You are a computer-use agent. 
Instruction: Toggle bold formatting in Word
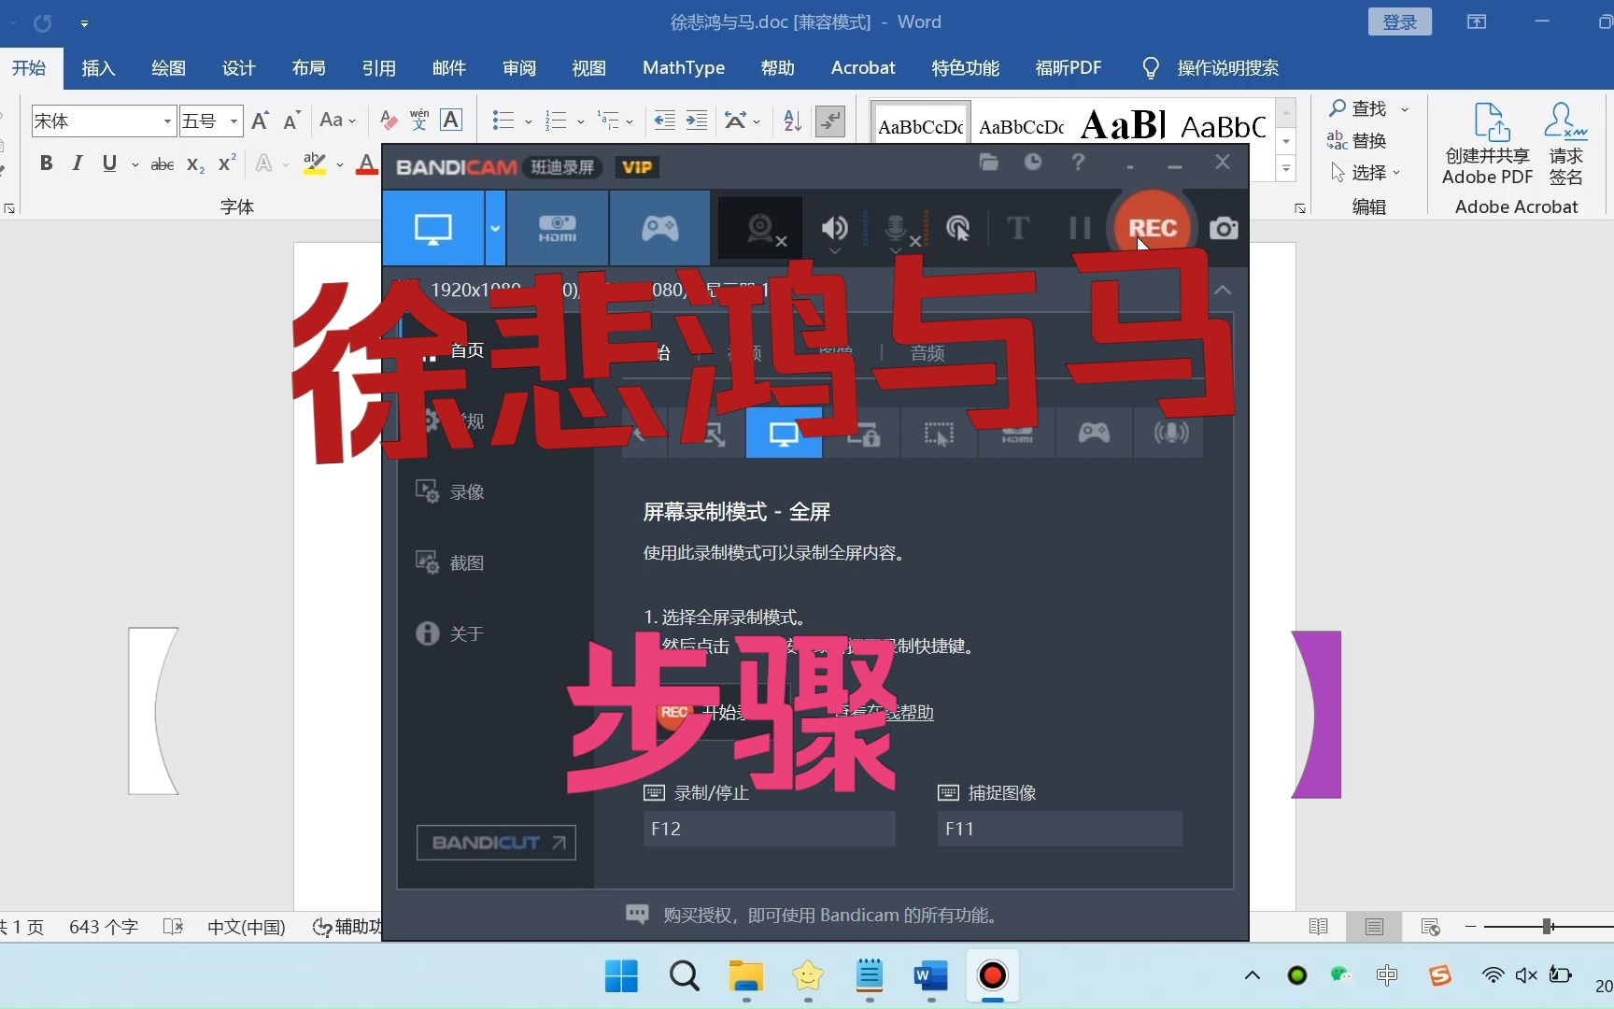(x=46, y=163)
